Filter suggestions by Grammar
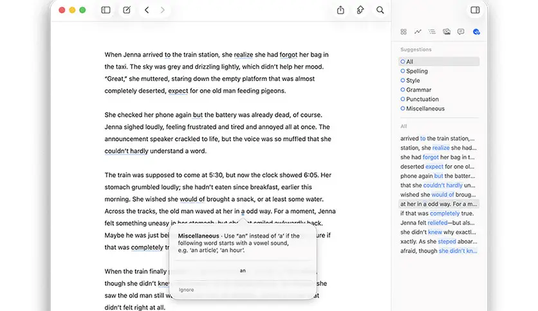The image size is (538, 311). tap(416, 90)
